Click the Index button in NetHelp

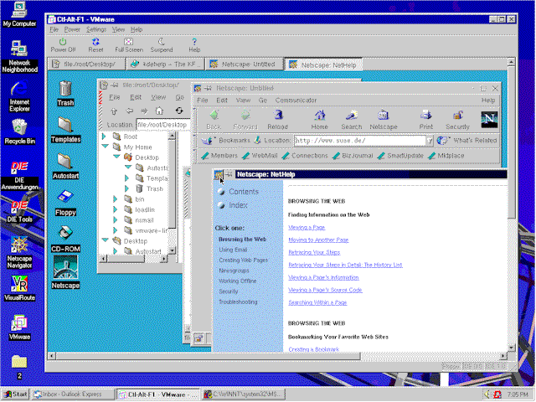click(x=233, y=205)
